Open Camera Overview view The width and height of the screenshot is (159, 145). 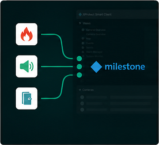coord(96,34)
